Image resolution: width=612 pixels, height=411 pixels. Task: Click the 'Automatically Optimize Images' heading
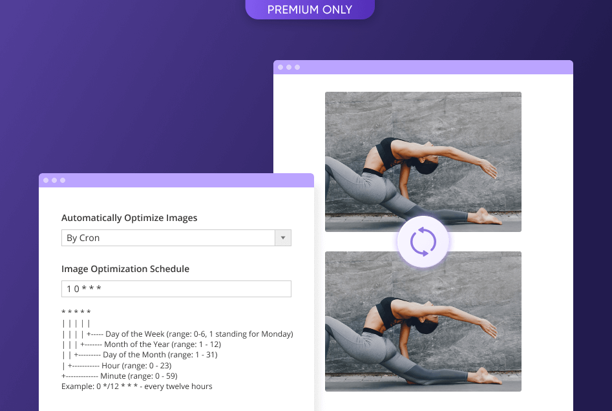pyautogui.click(x=129, y=218)
